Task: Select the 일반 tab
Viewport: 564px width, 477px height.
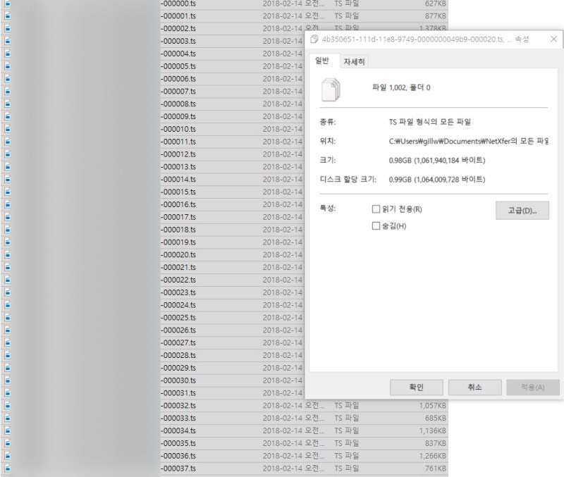Action: point(322,61)
